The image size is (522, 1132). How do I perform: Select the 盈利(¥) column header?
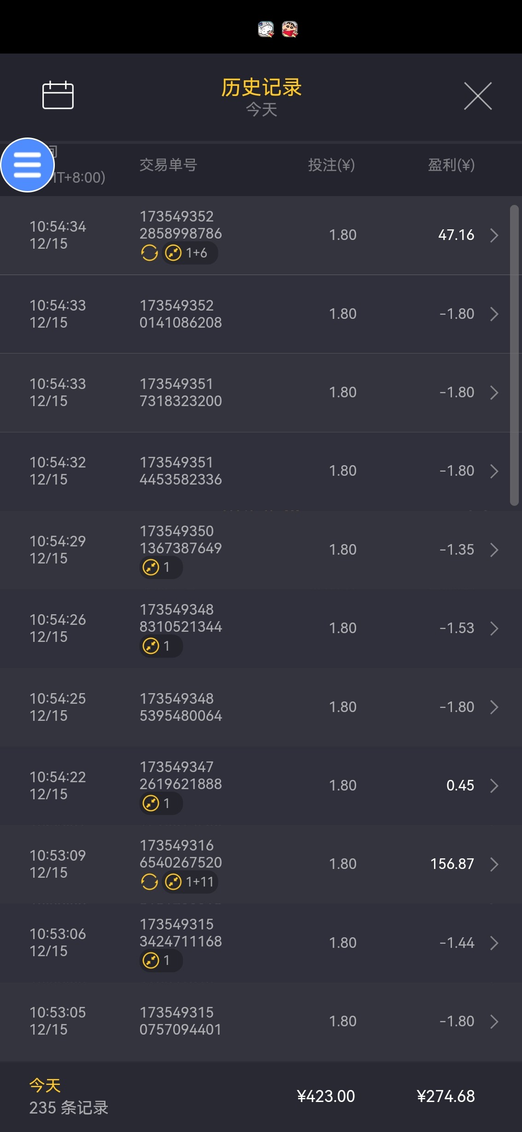click(451, 165)
